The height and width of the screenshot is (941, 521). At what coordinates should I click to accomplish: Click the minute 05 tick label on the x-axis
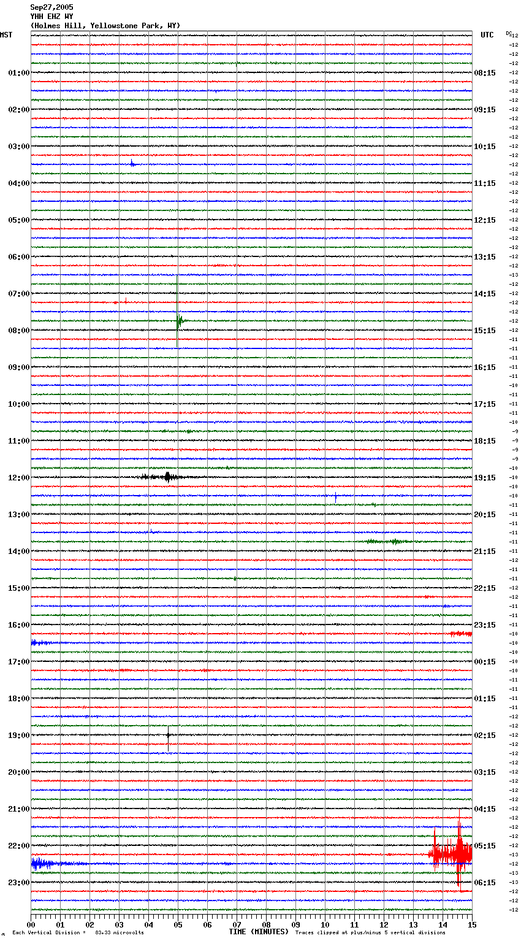(178, 924)
